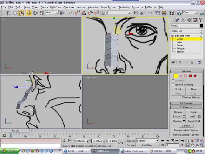This screenshot has width=205, height=154.
Task: Open Schematic View from toolbar
Action: (164, 13)
